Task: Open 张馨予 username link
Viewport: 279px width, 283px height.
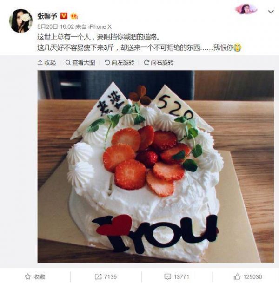Action: pos(47,16)
